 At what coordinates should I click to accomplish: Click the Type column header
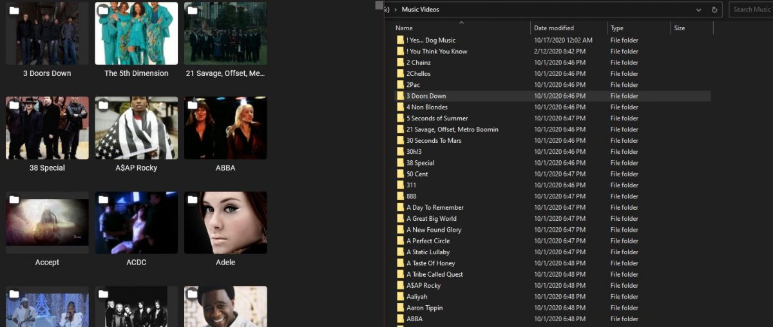tap(617, 28)
